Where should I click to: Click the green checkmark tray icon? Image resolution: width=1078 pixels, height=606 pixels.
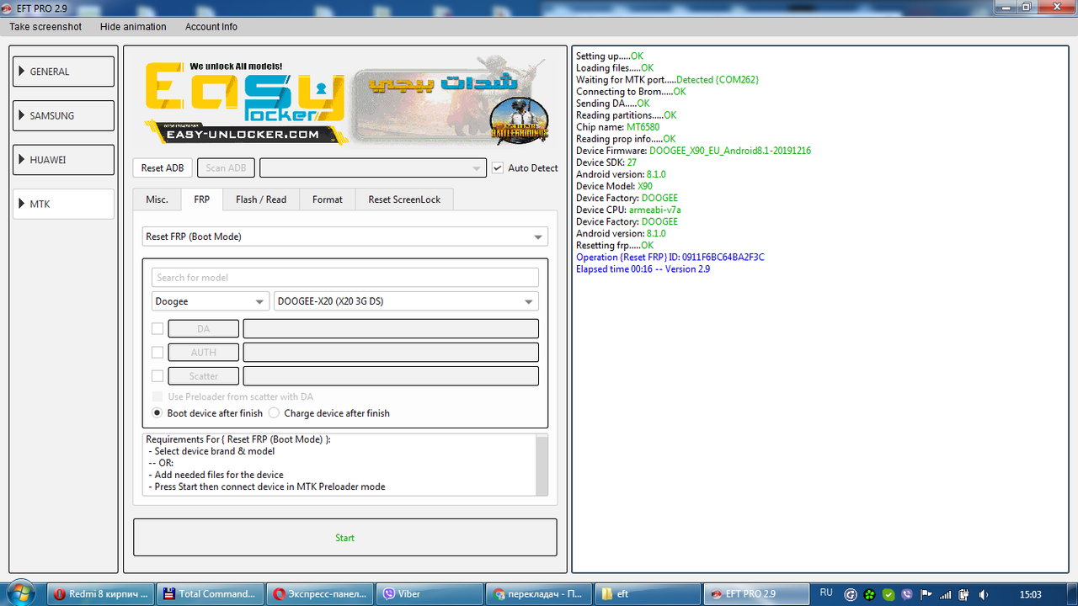pos(888,594)
